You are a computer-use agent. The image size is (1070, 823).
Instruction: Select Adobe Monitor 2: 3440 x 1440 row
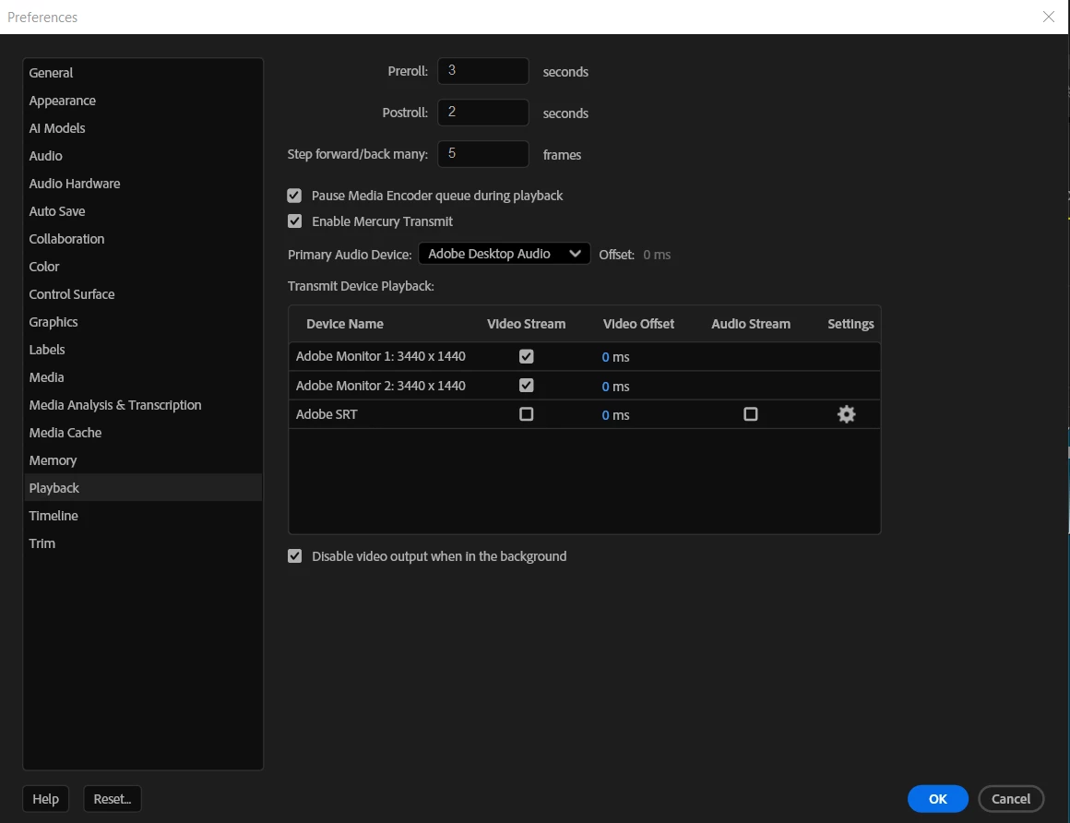(584, 386)
